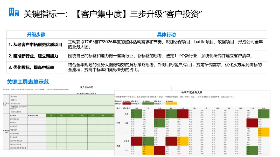Click the '攻坚项目' legend label
Image resolution: width=280 pixels, height=157 pixels.
[158, 103]
